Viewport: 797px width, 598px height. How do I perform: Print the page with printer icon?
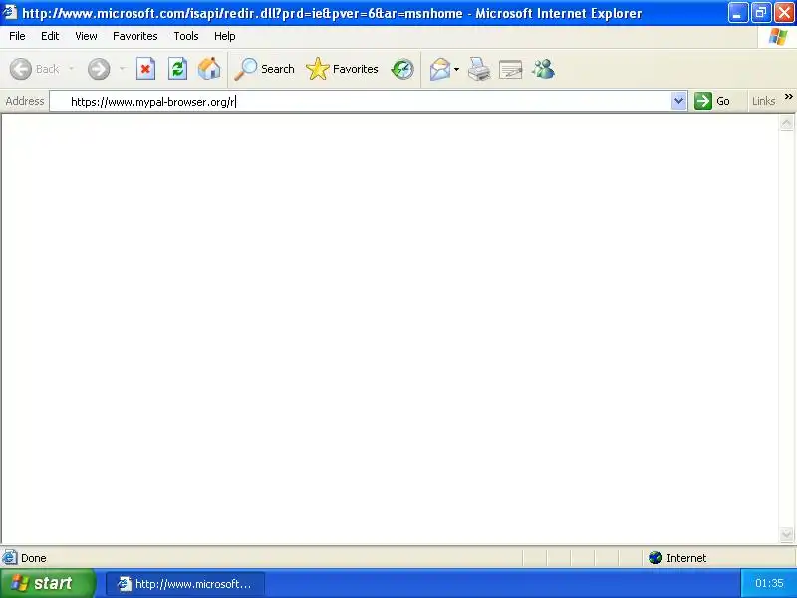click(x=479, y=69)
